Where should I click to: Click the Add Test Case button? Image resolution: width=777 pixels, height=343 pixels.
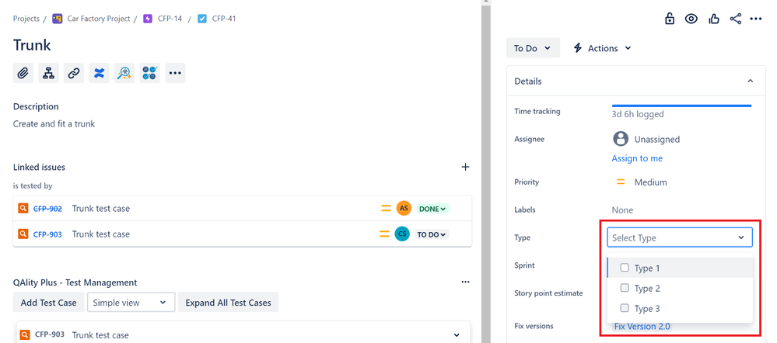pos(48,303)
